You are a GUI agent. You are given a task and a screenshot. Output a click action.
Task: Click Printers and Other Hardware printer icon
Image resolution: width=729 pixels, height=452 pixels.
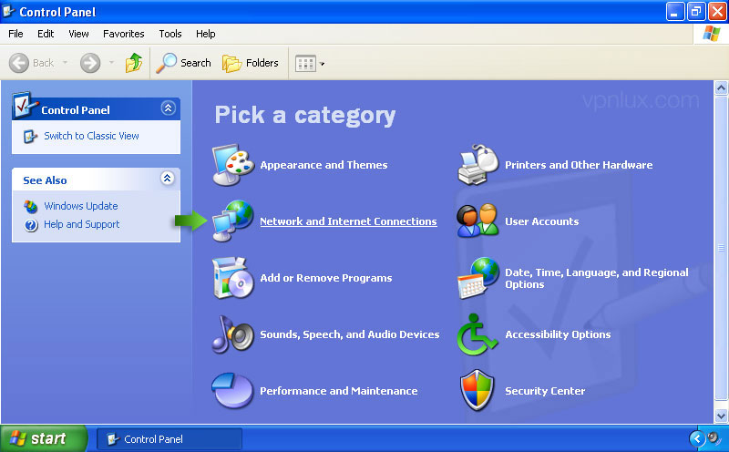(x=477, y=165)
